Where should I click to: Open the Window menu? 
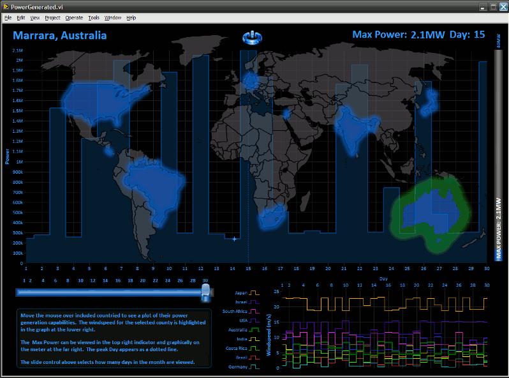113,18
